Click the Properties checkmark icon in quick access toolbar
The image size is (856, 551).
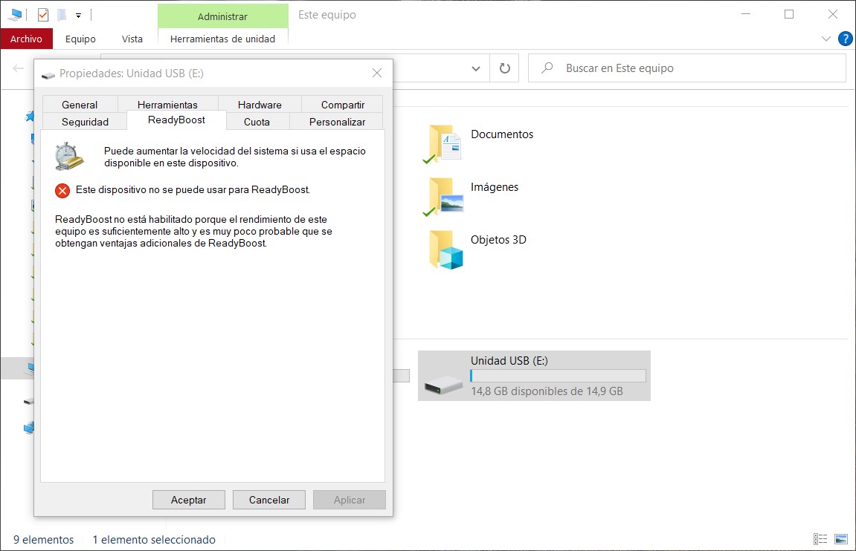click(43, 15)
